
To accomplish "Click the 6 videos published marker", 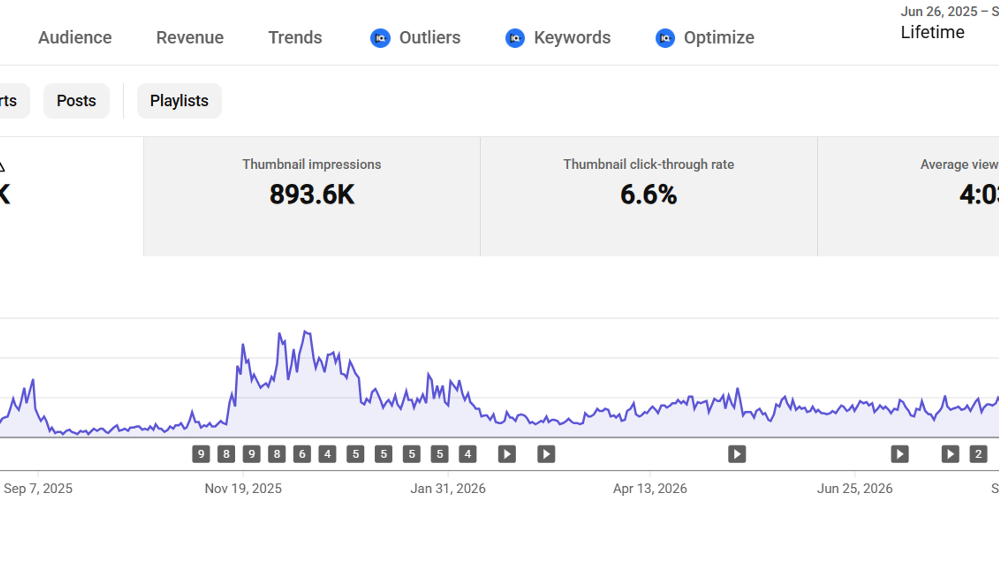I will (x=302, y=454).
